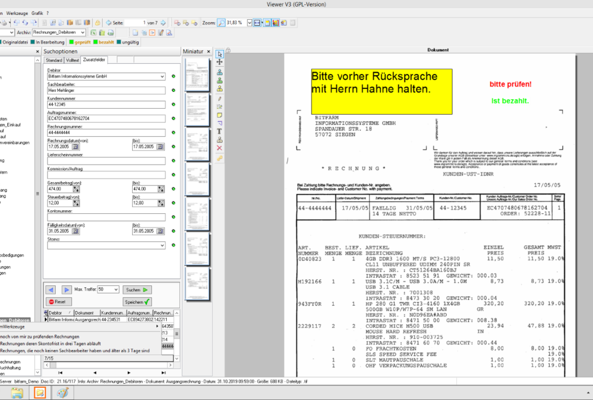Open the Grafik menu
The width and height of the screenshot is (593, 400).
(x=37, y=13)
